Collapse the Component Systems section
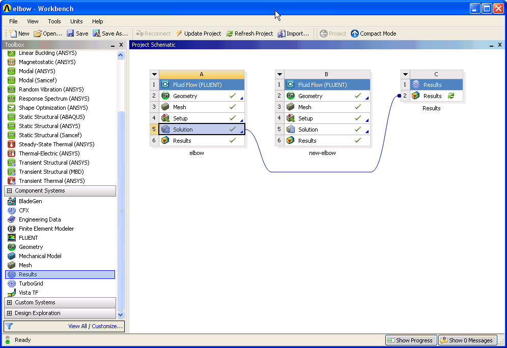The height and width of the screenshot is (348, 507). (x=9, y=191)
